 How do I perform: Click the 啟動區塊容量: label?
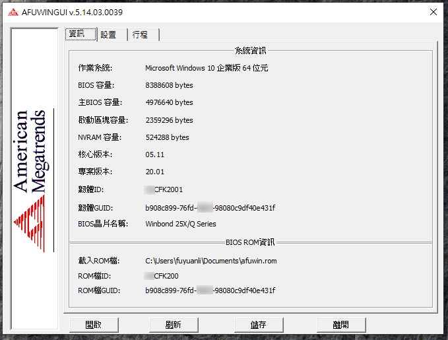(x=103, y=120)
